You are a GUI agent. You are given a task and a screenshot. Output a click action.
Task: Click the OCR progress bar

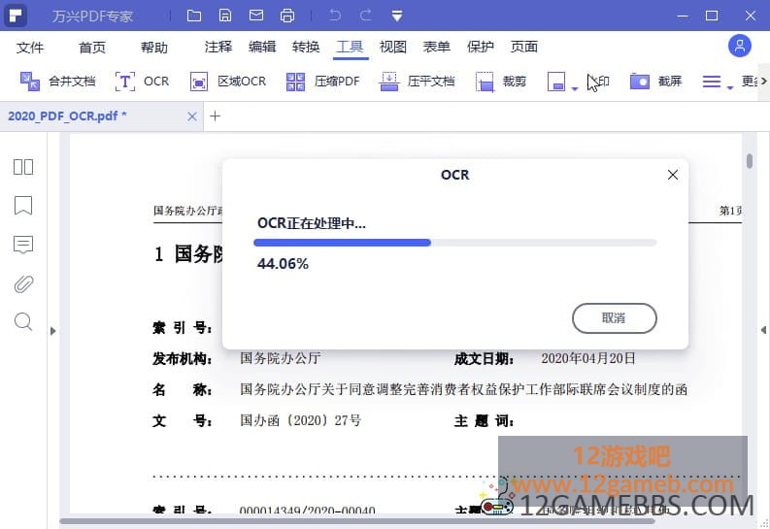point(454,243)
